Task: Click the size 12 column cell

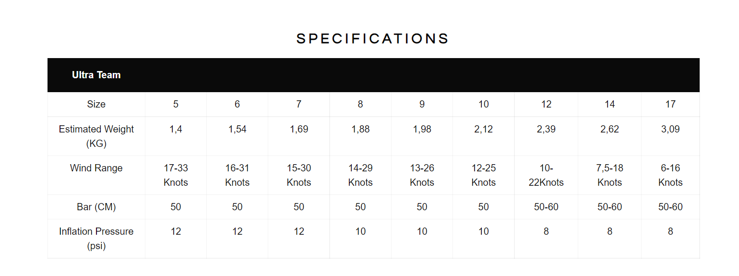Action: 546,104
